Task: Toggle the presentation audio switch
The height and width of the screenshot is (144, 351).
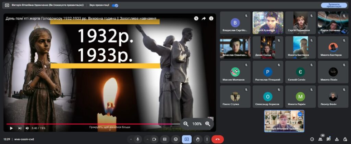Action: 115,5
